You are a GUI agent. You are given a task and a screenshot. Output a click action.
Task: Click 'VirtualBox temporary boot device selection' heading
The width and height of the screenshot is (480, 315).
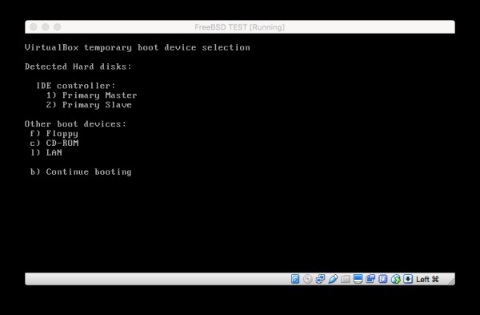click(x=138, y=47)
